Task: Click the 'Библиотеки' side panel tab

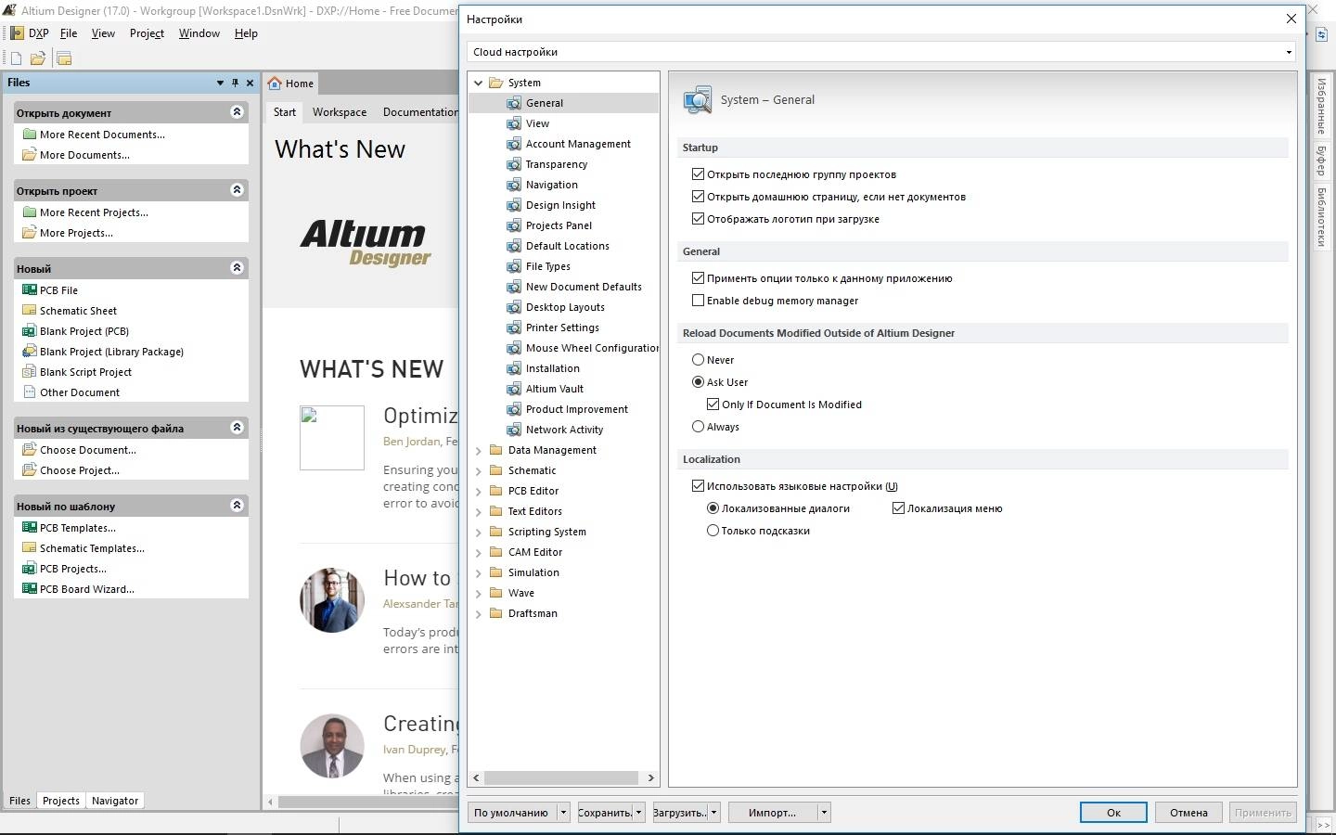Action: click(1321, 217)
